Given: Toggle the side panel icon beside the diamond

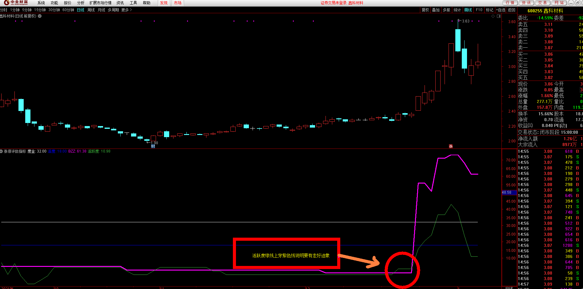Looking at the screenshot, I should (499, 16).
